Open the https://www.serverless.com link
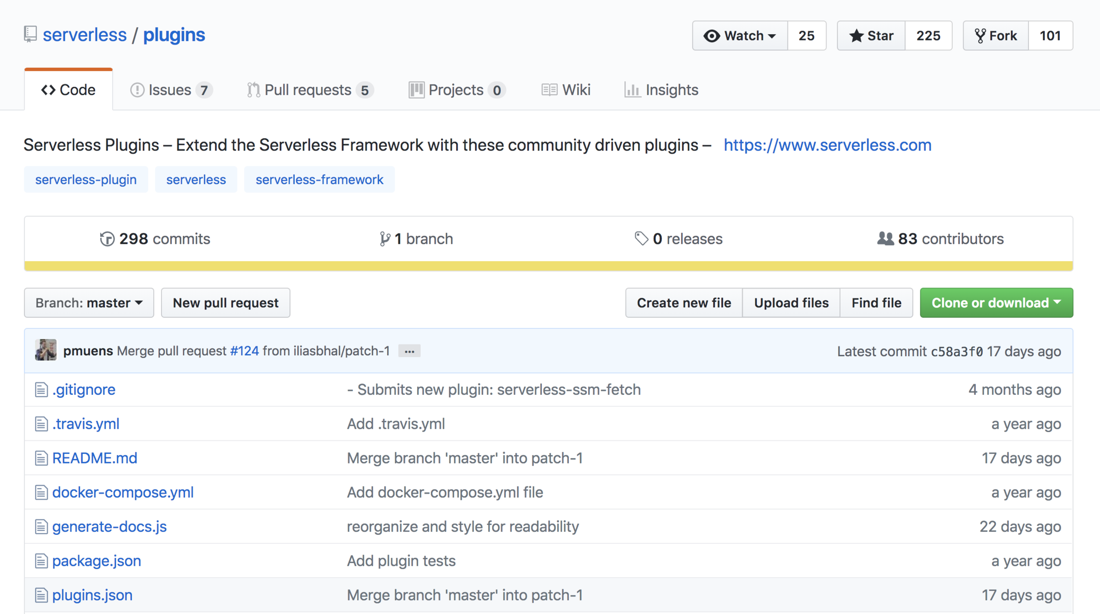The height and width of the screenshot is (614, 1100). (x=827, y=145)
